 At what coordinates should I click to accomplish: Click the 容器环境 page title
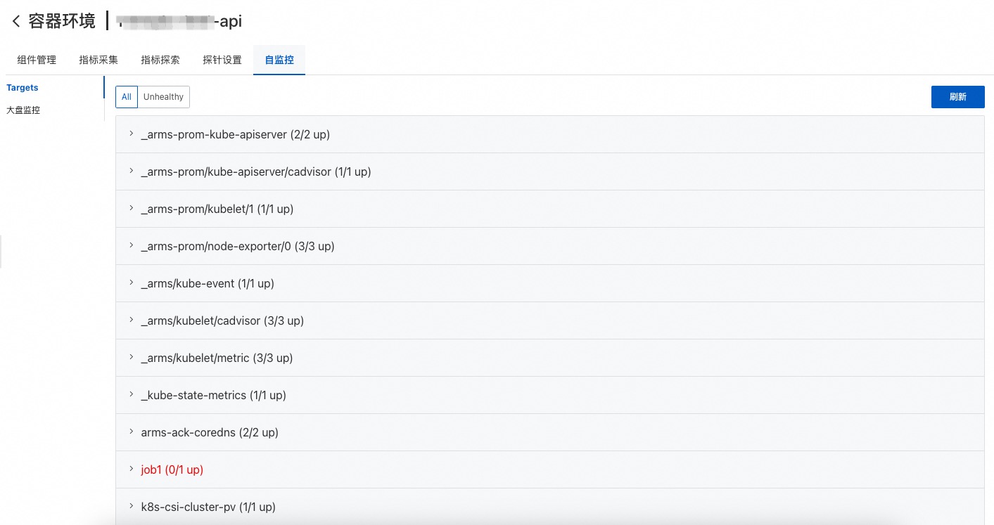pyautogui.click(x=62, y=21)
